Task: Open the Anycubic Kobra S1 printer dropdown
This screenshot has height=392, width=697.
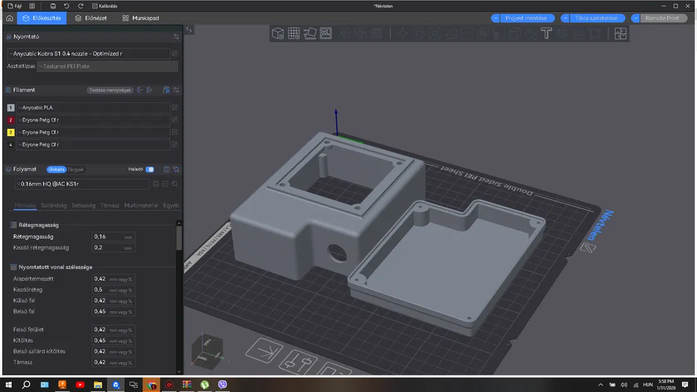Action: pos(88,54)
